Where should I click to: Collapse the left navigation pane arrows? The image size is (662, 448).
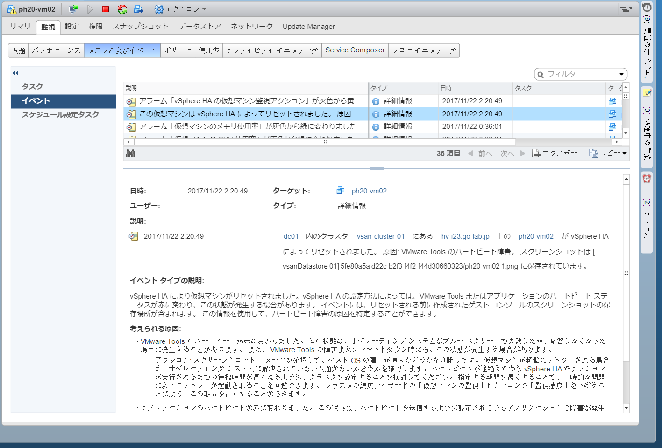(15, 73)
